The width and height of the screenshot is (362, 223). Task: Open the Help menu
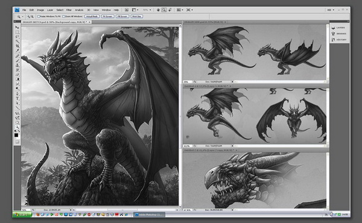pos(116,10)
